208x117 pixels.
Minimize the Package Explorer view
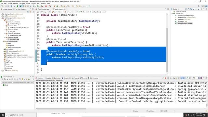[x=30, y=9]
